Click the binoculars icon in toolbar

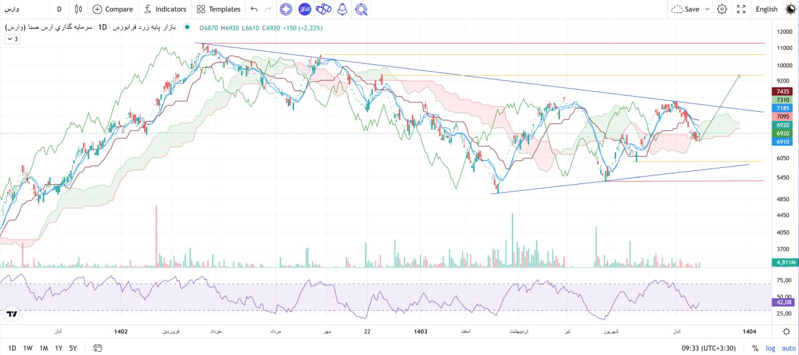click(323, 9)
